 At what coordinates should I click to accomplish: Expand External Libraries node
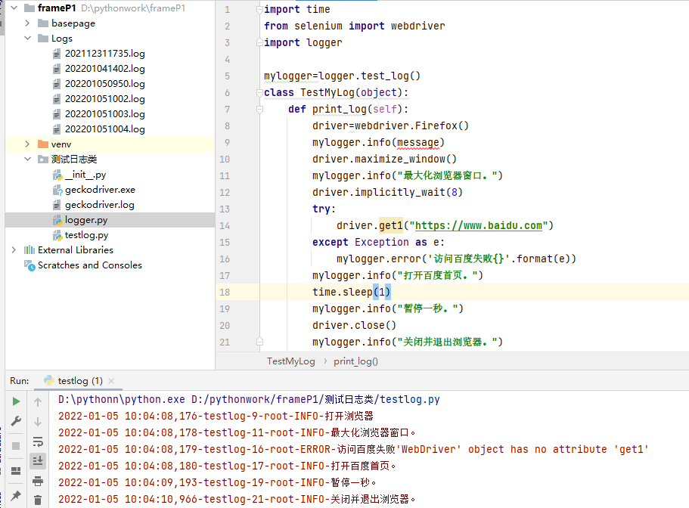(x=14, y=249)
